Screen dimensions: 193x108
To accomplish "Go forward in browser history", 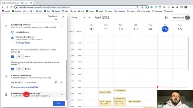I will pyautogui.click(x=7, y=7).
